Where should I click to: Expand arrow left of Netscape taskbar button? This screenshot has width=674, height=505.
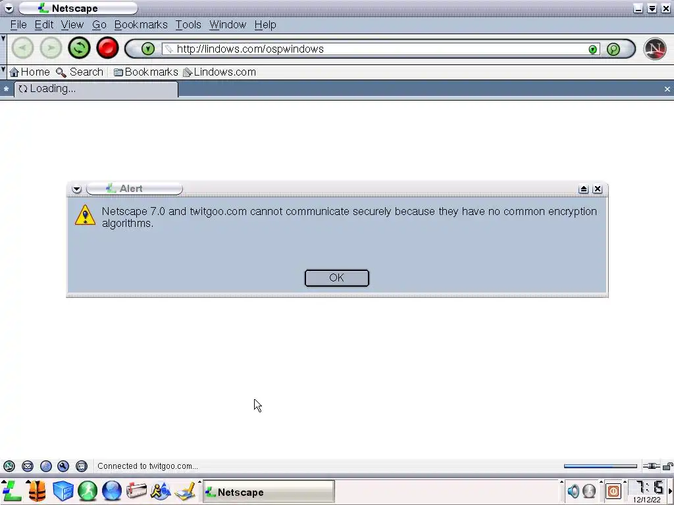(199, 482)
